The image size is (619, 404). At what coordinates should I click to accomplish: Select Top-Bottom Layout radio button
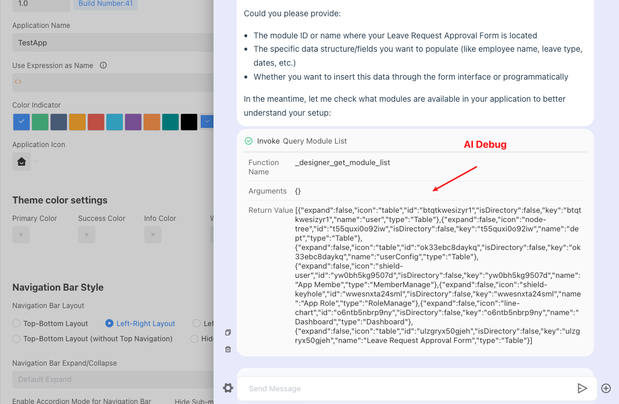[17, 324]
